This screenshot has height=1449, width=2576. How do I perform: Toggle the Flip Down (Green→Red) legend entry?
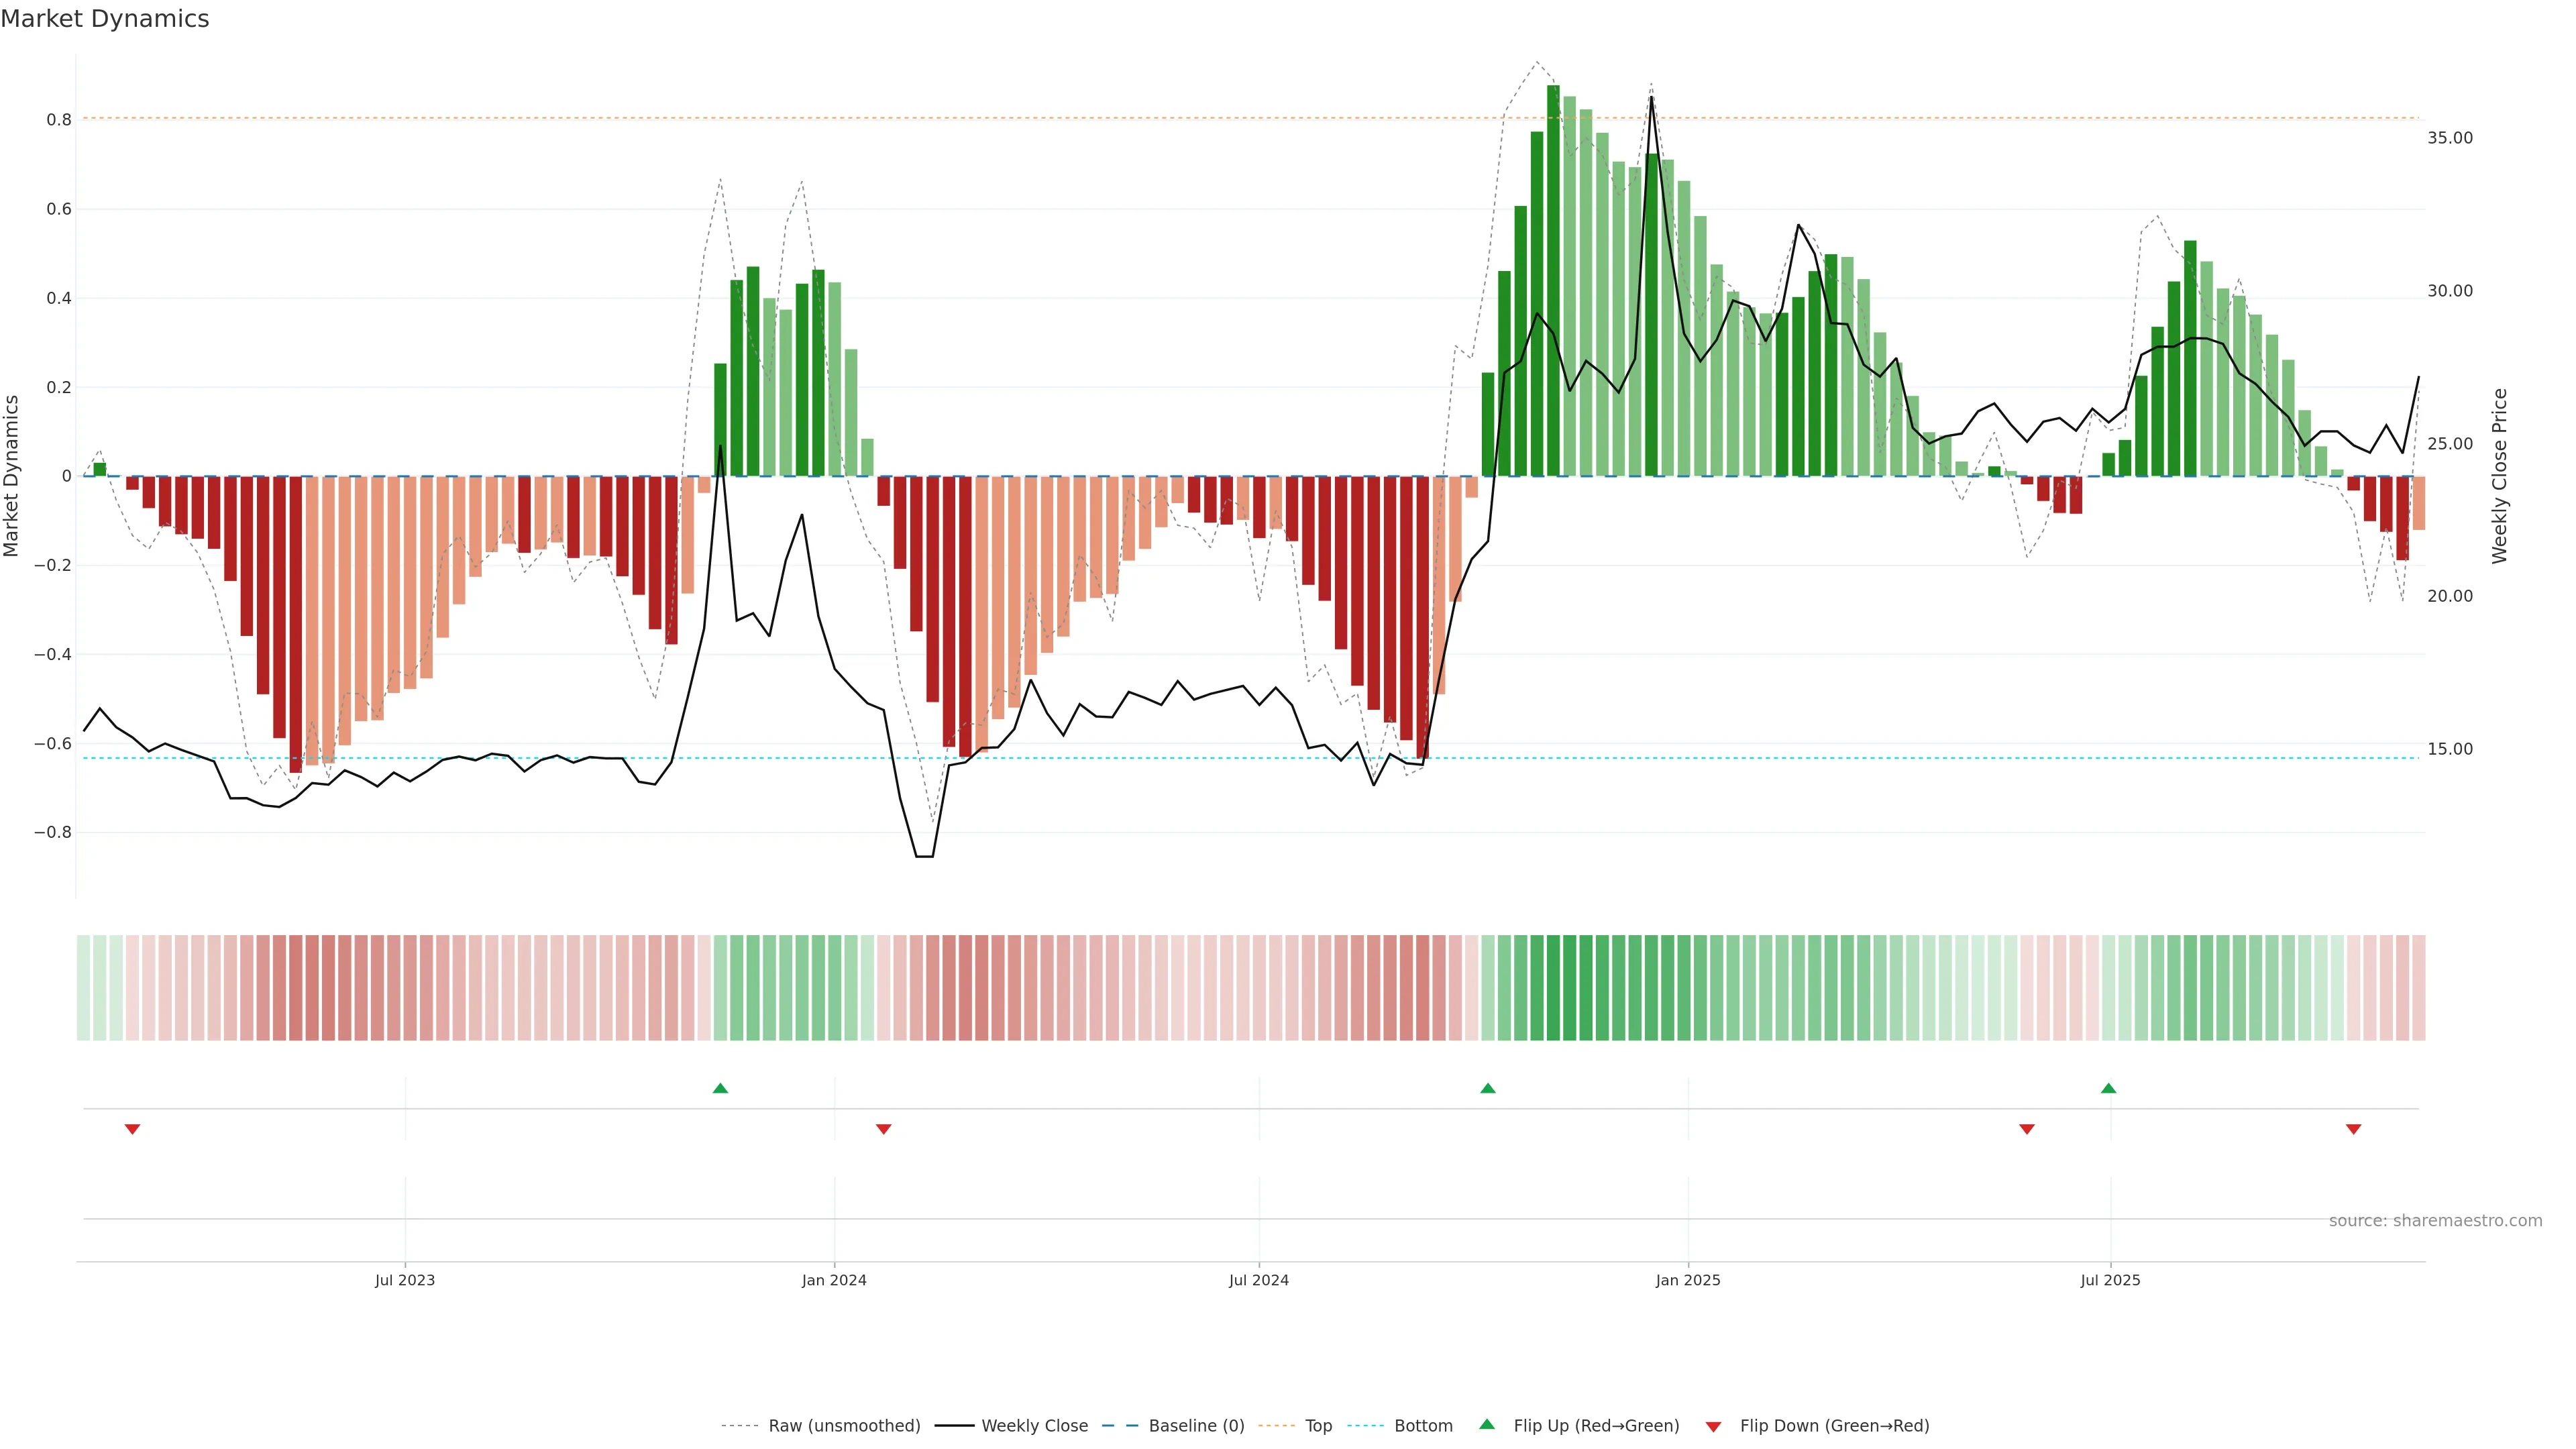1834,1426
